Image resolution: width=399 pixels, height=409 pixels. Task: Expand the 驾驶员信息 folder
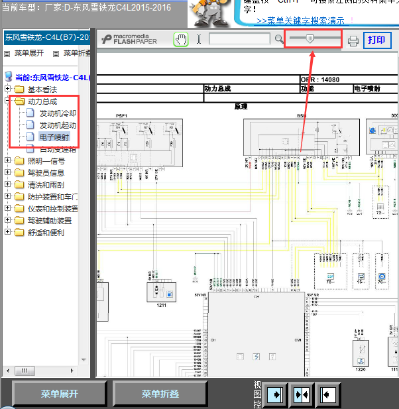[x=7, y=172]
